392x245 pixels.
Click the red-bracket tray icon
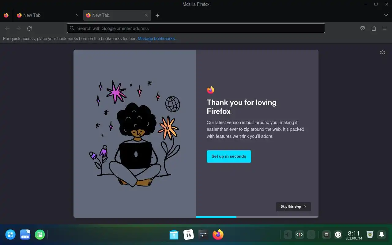(300, 235)
